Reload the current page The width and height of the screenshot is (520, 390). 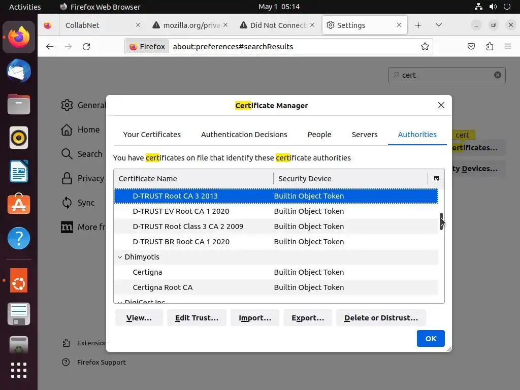(86, 46)
